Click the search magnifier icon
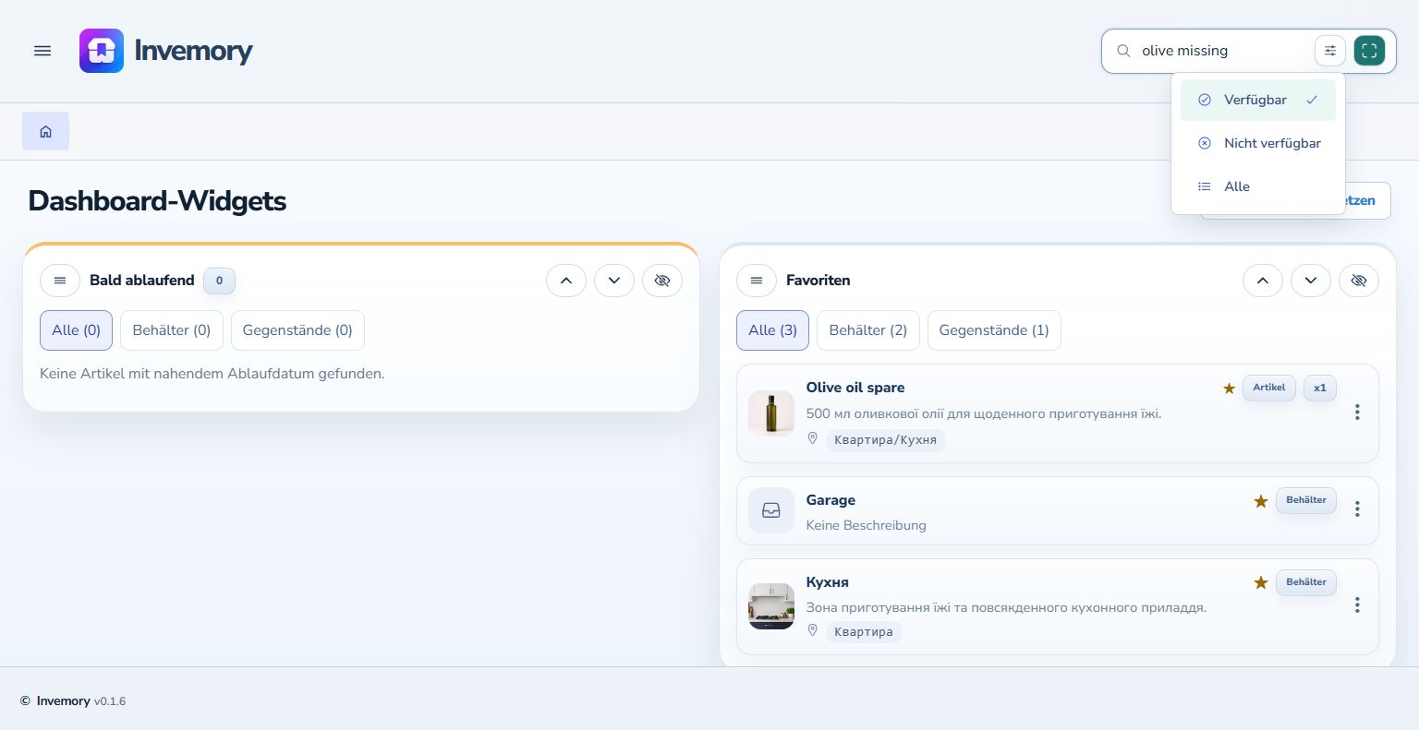Viewport: 1419px width, 730px height. pyautogui.click(x=1123, y=51)
